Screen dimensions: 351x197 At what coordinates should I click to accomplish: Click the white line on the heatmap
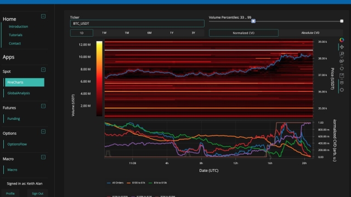pos(208,50)
